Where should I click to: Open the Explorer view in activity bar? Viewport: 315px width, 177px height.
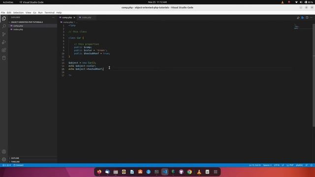pos(4,19)
